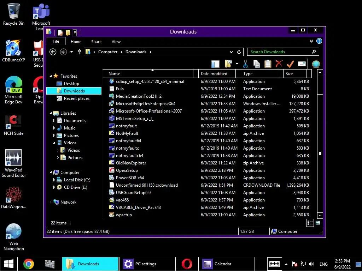Expand the Documents library node
This screenshot has height=271, width=362.
[54, 121]
